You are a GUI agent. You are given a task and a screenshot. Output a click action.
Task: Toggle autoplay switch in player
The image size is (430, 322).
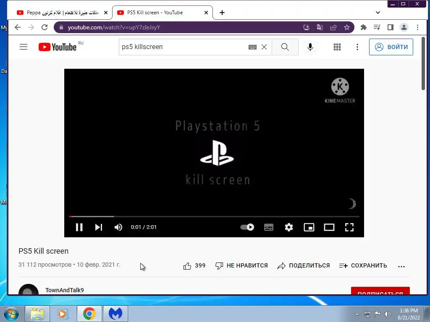(247, 227)
